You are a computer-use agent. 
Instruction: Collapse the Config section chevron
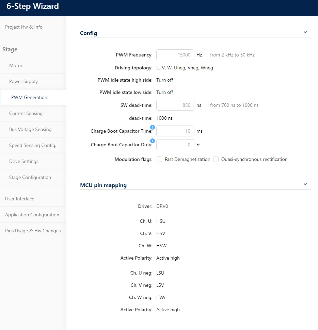click(x=305, y=32)
